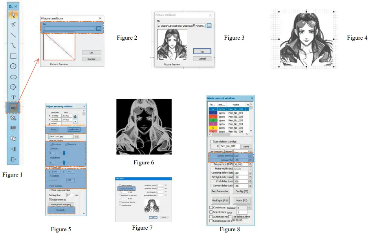This screenshot has width=381, height=234.
Task: Open the bitmap image import tool
Action: point(13,108)
